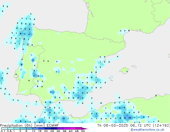The image size is (170, 132).
Task: Pick the 10–15 mm legend color box
Action: pos(35,128)
